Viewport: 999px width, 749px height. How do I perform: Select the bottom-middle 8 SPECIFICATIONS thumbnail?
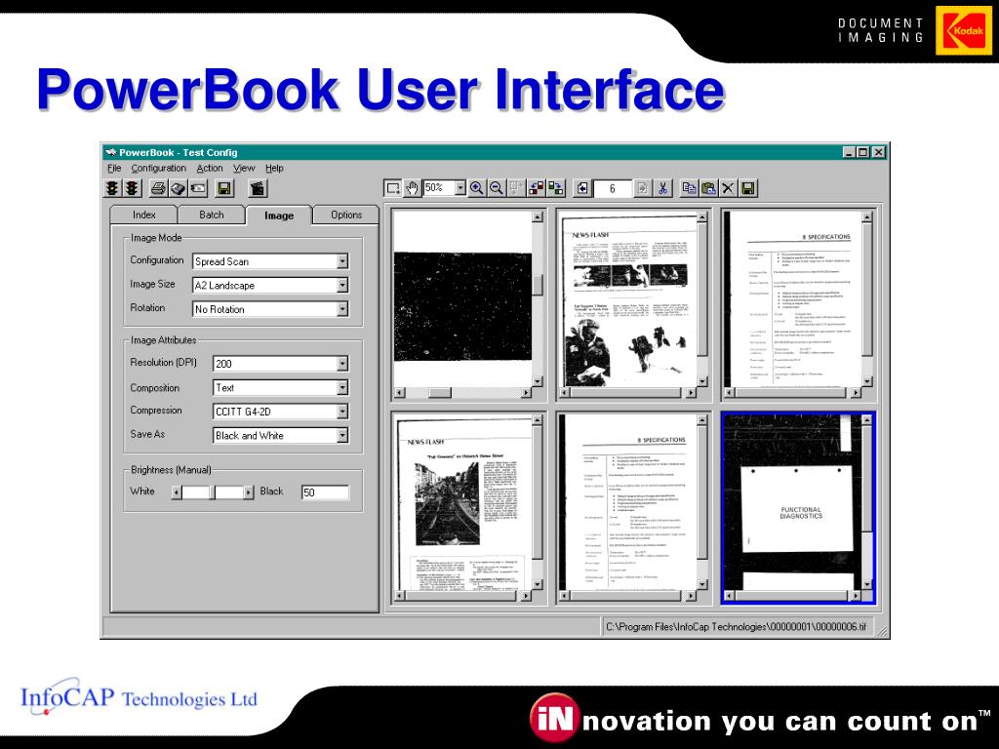(628, 502)
